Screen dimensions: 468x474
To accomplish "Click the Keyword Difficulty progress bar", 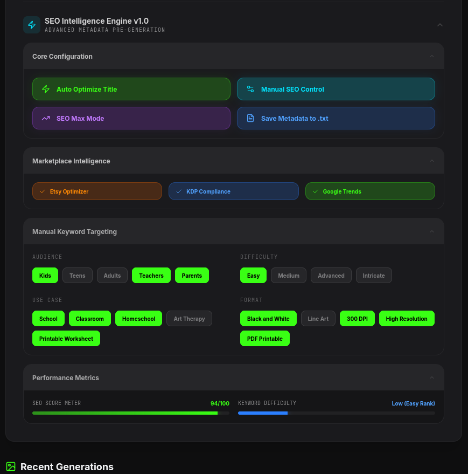I will tap(337, 413).
